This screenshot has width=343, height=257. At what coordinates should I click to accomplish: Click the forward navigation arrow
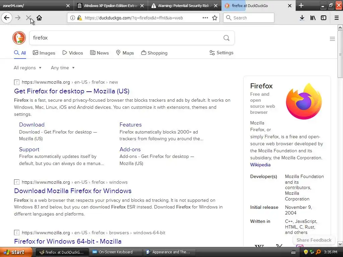click(18, 18)
